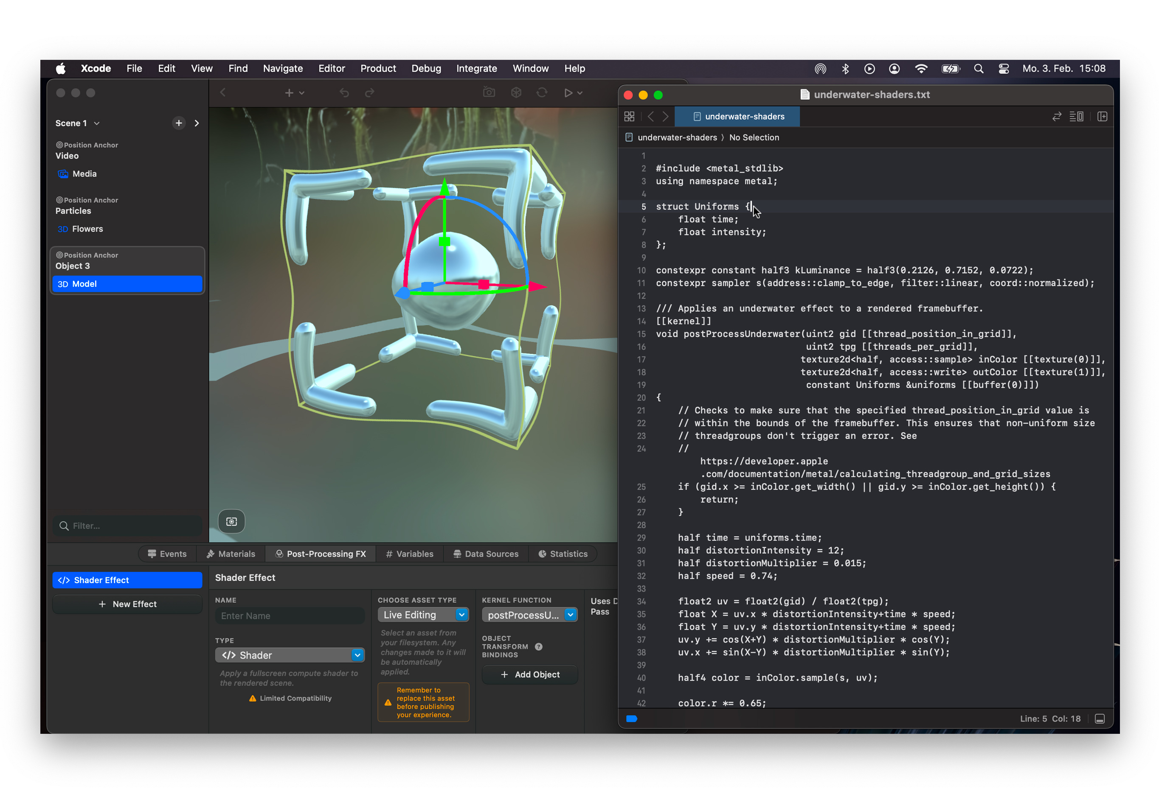Screen dimensions: 1159x789
Task: Expand the Scene 1 chevron dropdown
Action: (x=97, y=123)
